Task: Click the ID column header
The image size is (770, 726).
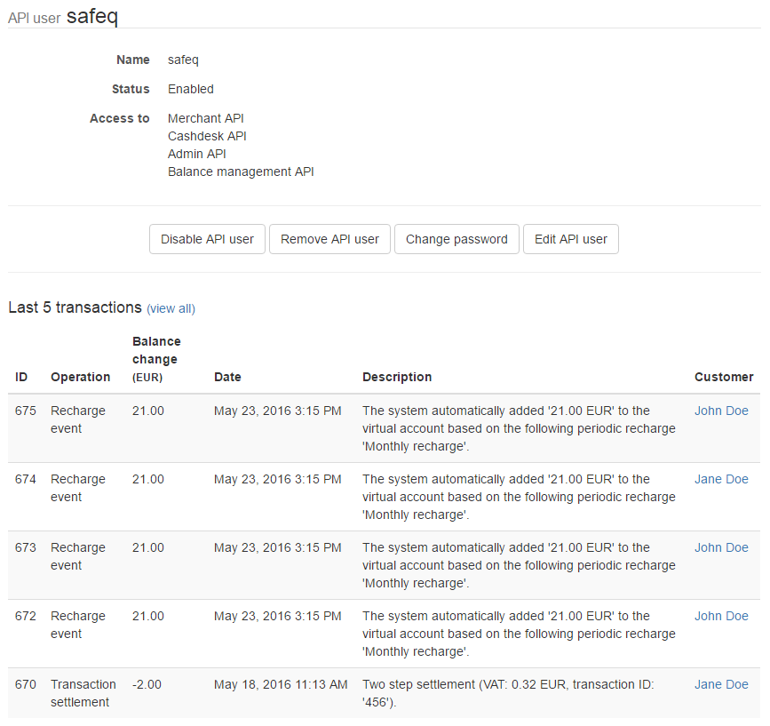Action: 21,377
